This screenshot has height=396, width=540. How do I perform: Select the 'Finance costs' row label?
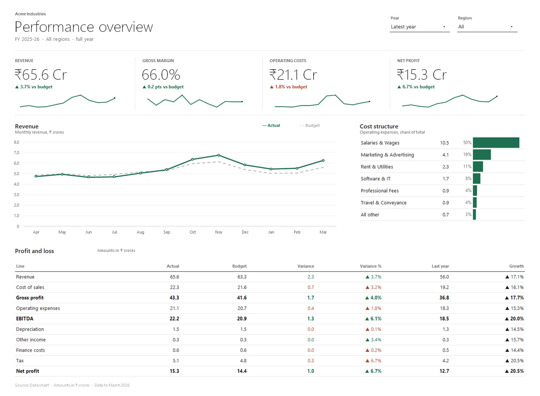coord(30,350)
